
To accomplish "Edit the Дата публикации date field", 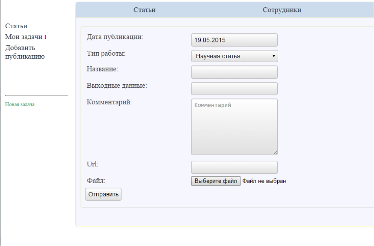I will tap(234, 40).
